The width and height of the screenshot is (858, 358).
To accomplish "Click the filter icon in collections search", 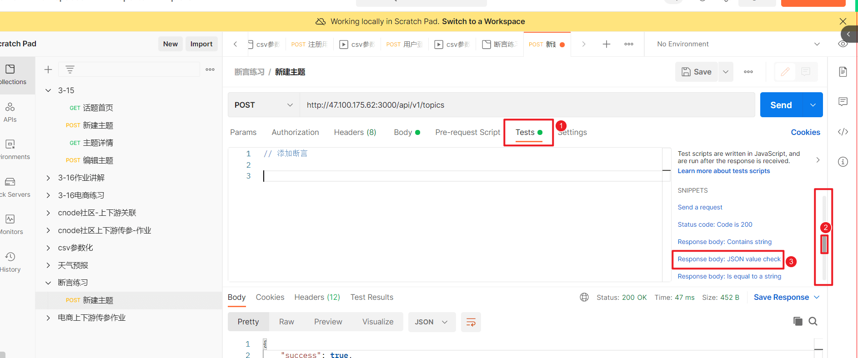I will tap(70, 70).
